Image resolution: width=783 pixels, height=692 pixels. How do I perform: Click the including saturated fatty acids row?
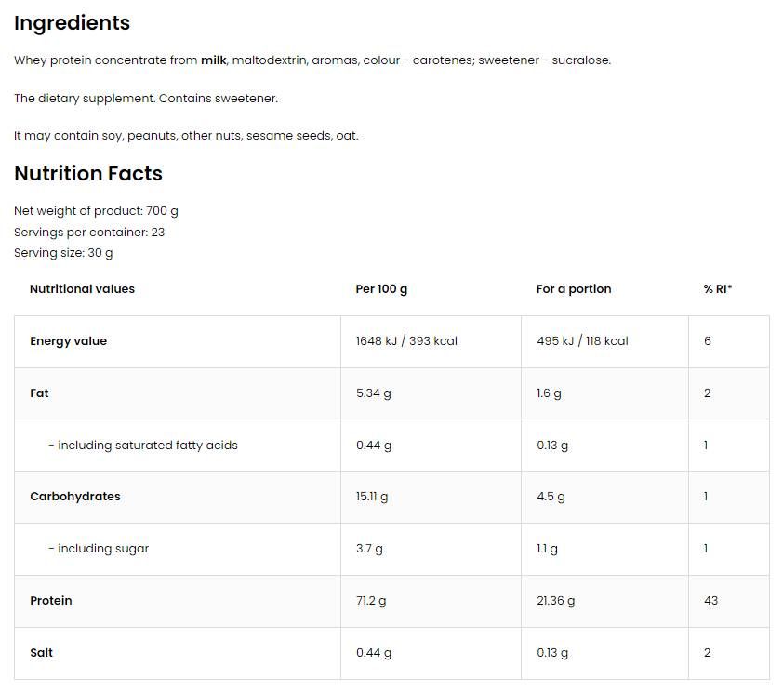(143, 446)
